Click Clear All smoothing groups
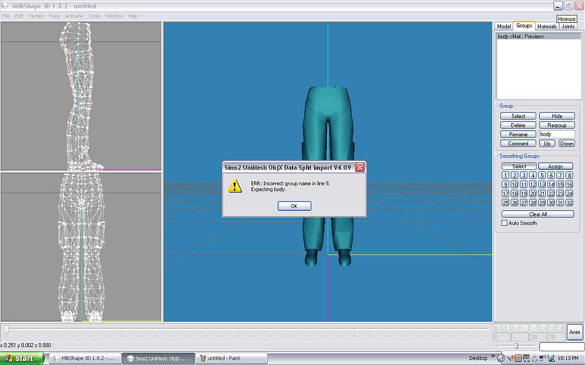585x365 pixels. pos(538,214)
